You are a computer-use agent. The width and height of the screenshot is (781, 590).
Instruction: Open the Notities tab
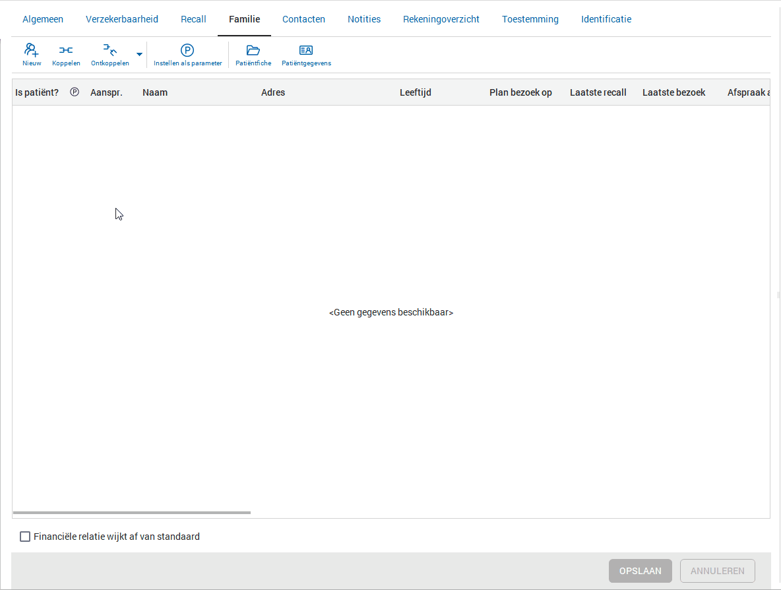364,19
